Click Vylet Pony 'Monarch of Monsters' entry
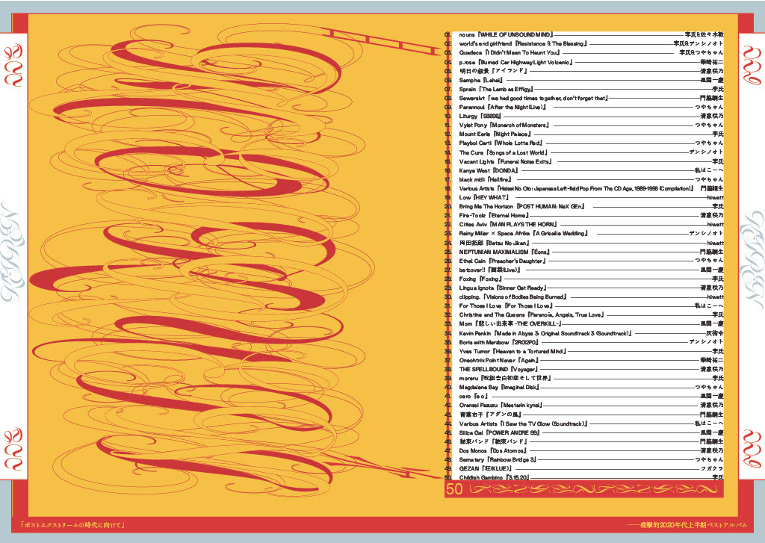765x543 pixels. point(584,125)
